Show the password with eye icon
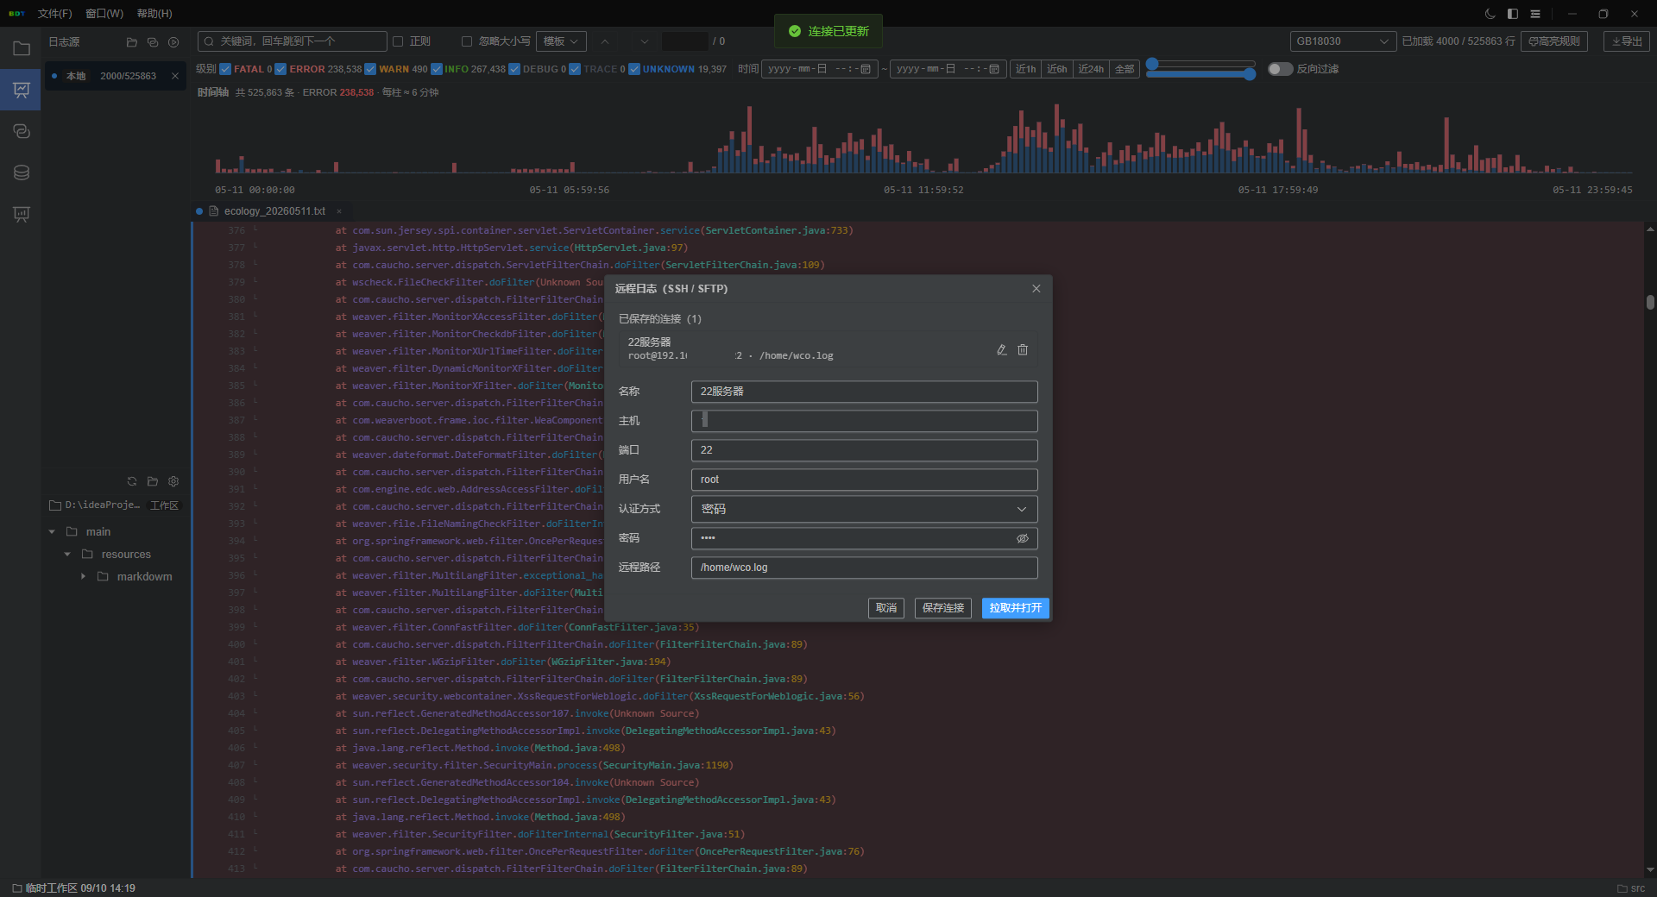 (1023, 538)
